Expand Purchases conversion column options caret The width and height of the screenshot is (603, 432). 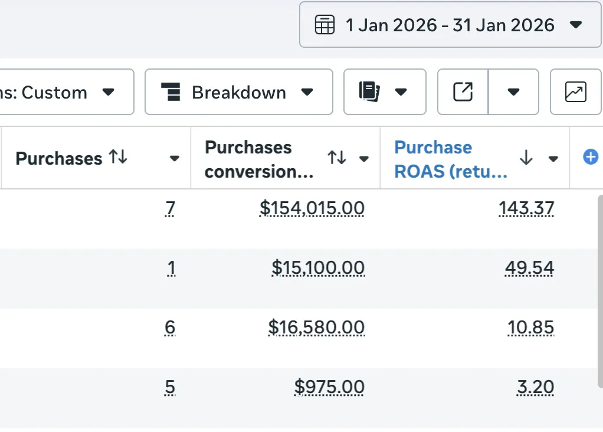click(x=364, y=158)
